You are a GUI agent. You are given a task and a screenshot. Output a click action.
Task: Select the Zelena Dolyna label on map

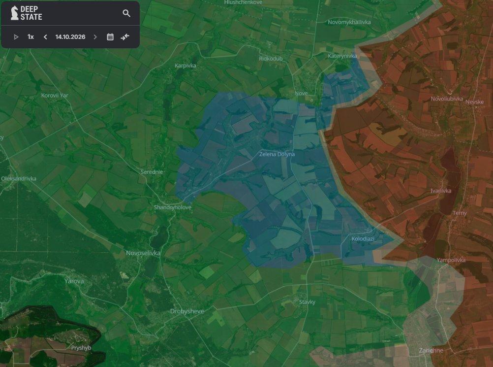277,154
